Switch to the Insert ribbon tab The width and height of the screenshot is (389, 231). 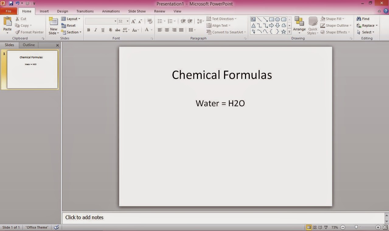(x=44, y=11)
